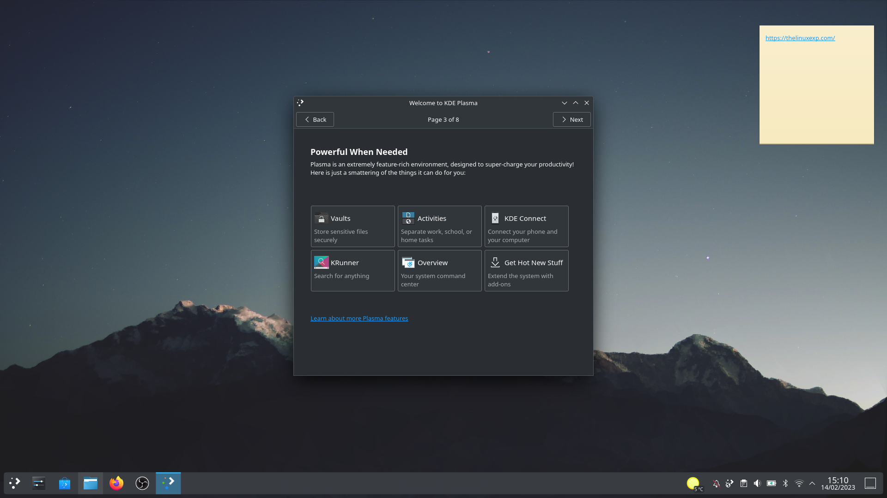Click the Plasma icon in window title bar
The width and height of the screenshot is (887, 498).
(x=300, y=103)
